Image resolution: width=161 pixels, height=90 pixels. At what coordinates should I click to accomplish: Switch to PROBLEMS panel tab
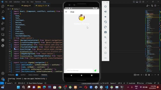[x=11, y=75]
